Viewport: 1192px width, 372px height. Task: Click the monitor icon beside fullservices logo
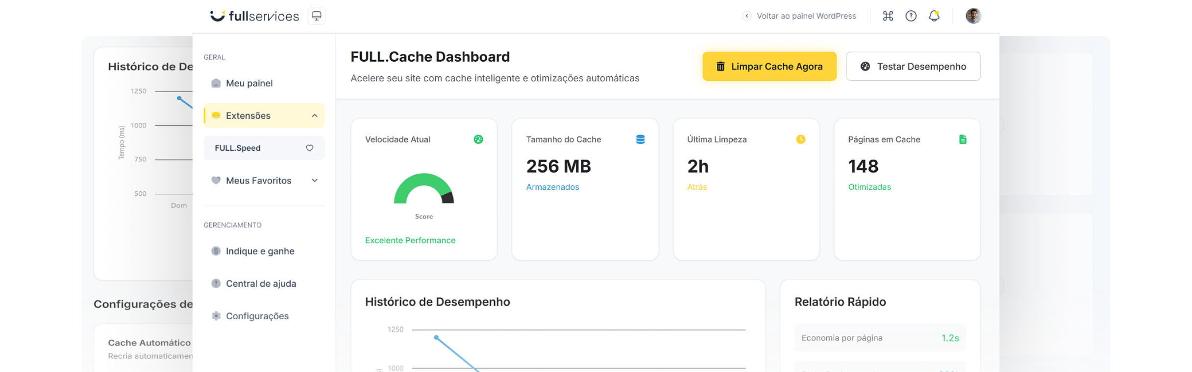[x=317, y=16]
